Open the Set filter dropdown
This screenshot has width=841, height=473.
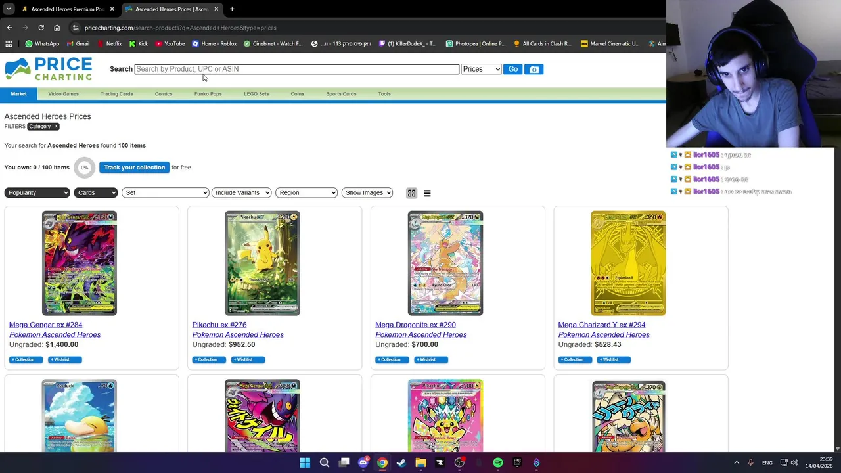165,193
